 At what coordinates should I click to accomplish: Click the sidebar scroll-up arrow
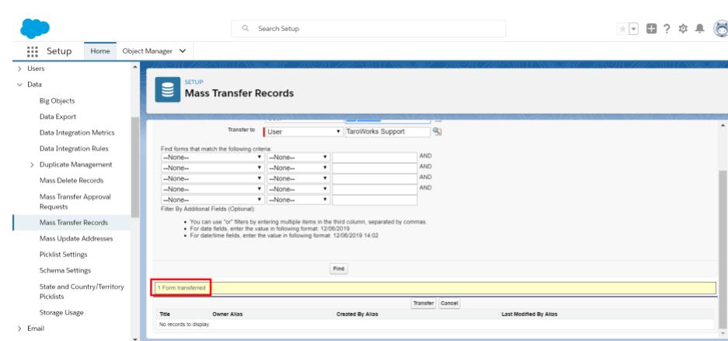pos(135,68)
